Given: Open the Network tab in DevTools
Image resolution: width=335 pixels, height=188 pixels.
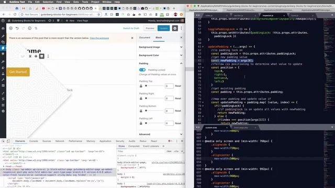Looking at the screenshot, I should click(60, 141).
